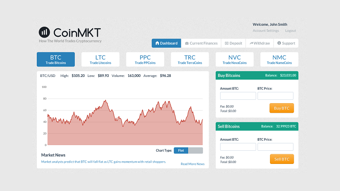Click the Support info icon
Screen dimensions: 340x191
(279, 43)
